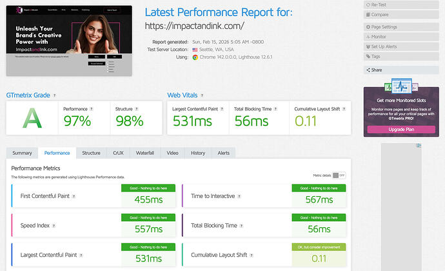
Task: Open the Structure tab
Action: pos(91,153)
